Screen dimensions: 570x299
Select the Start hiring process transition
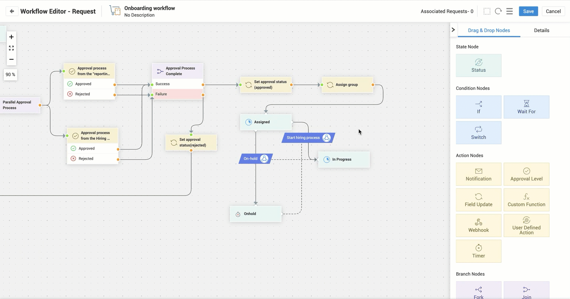coord(308,138)
